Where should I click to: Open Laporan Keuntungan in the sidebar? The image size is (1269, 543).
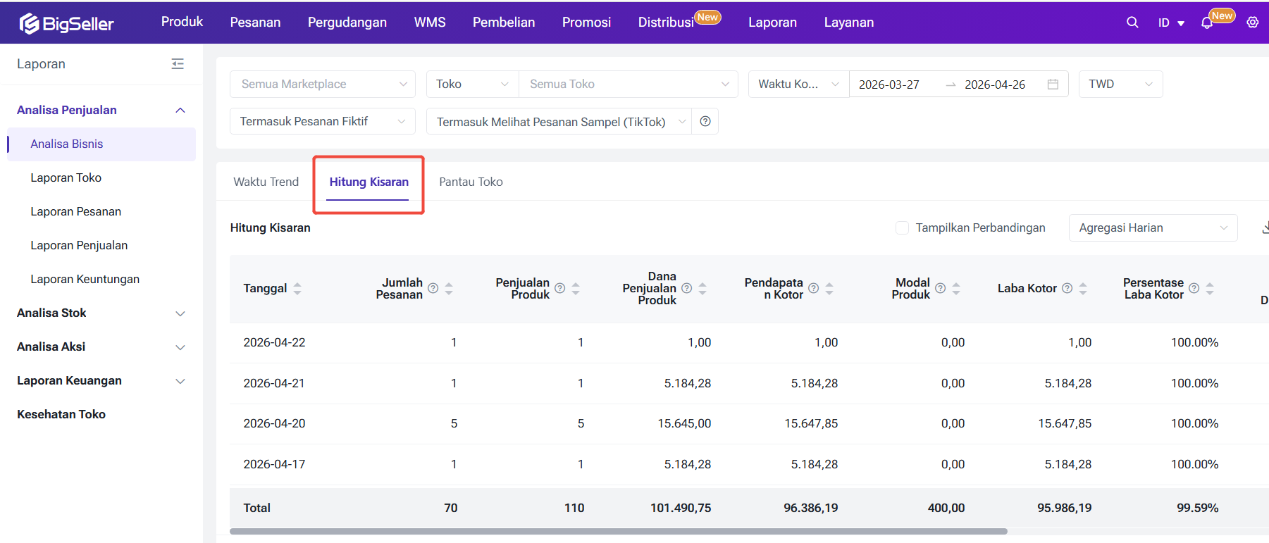tap(85, 279)
